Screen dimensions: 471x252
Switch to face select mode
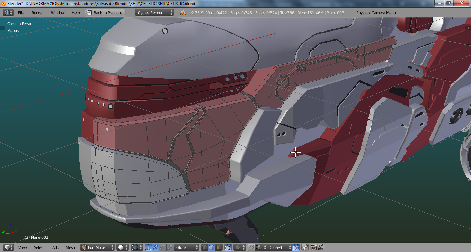219,247
